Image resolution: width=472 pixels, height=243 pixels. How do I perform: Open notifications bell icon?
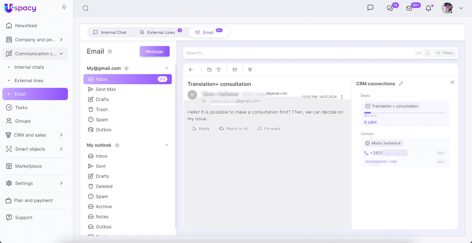point(428,8)
